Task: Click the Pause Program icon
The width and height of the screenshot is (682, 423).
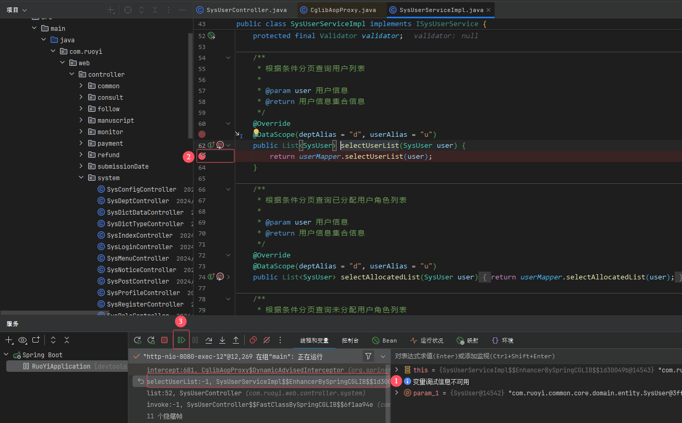Action: [195, 340]
